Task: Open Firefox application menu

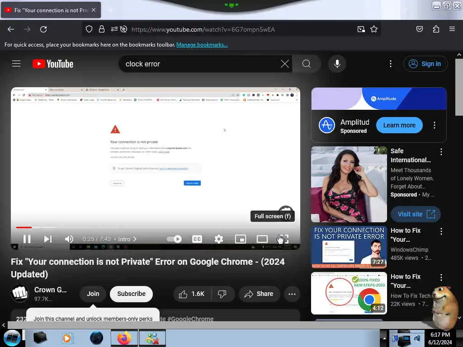Action: pyautogui.click(x=452, y=29)
